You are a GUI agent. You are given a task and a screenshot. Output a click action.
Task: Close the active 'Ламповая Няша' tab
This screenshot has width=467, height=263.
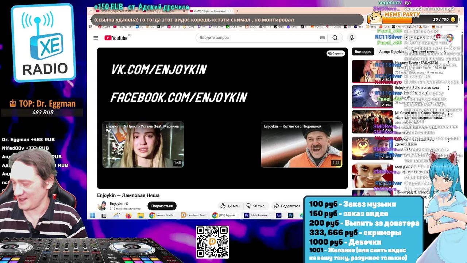coord(231,11)
